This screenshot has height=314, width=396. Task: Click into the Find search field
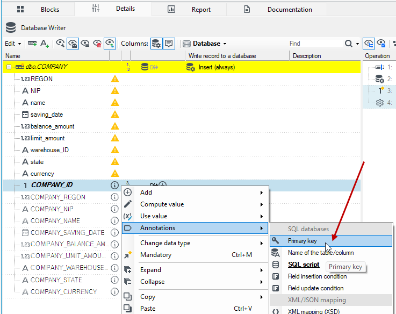point(315,44)
